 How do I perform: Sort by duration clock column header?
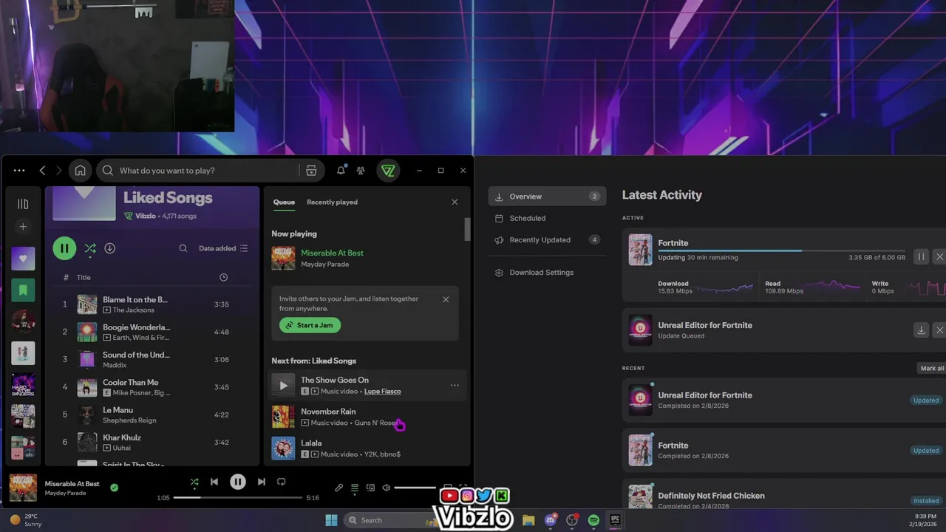pos(224,277)
